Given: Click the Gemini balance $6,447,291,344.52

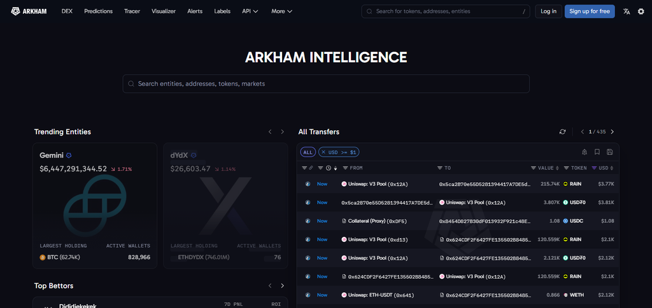Looking at the screenshot, I should coord(73,169).
